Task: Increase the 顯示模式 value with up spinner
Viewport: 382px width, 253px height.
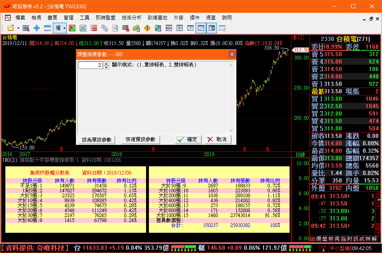Action: (106, 64)
